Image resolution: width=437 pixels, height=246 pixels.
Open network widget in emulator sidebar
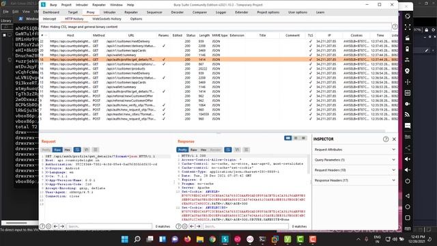(408, 115)
